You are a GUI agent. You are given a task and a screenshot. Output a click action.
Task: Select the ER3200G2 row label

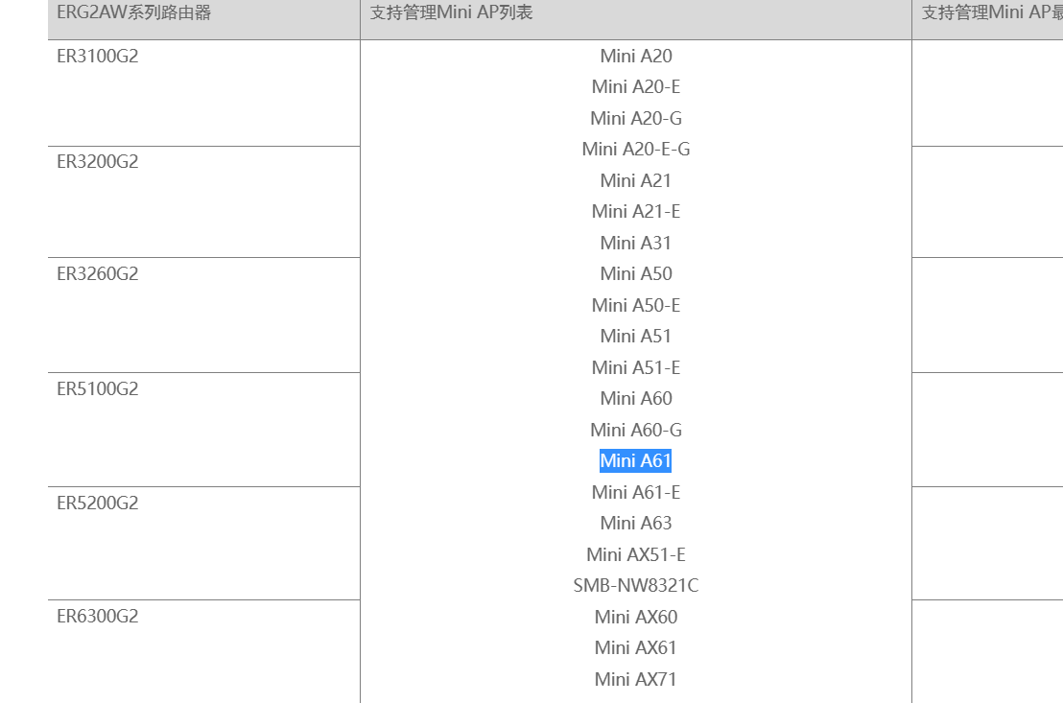98,161
